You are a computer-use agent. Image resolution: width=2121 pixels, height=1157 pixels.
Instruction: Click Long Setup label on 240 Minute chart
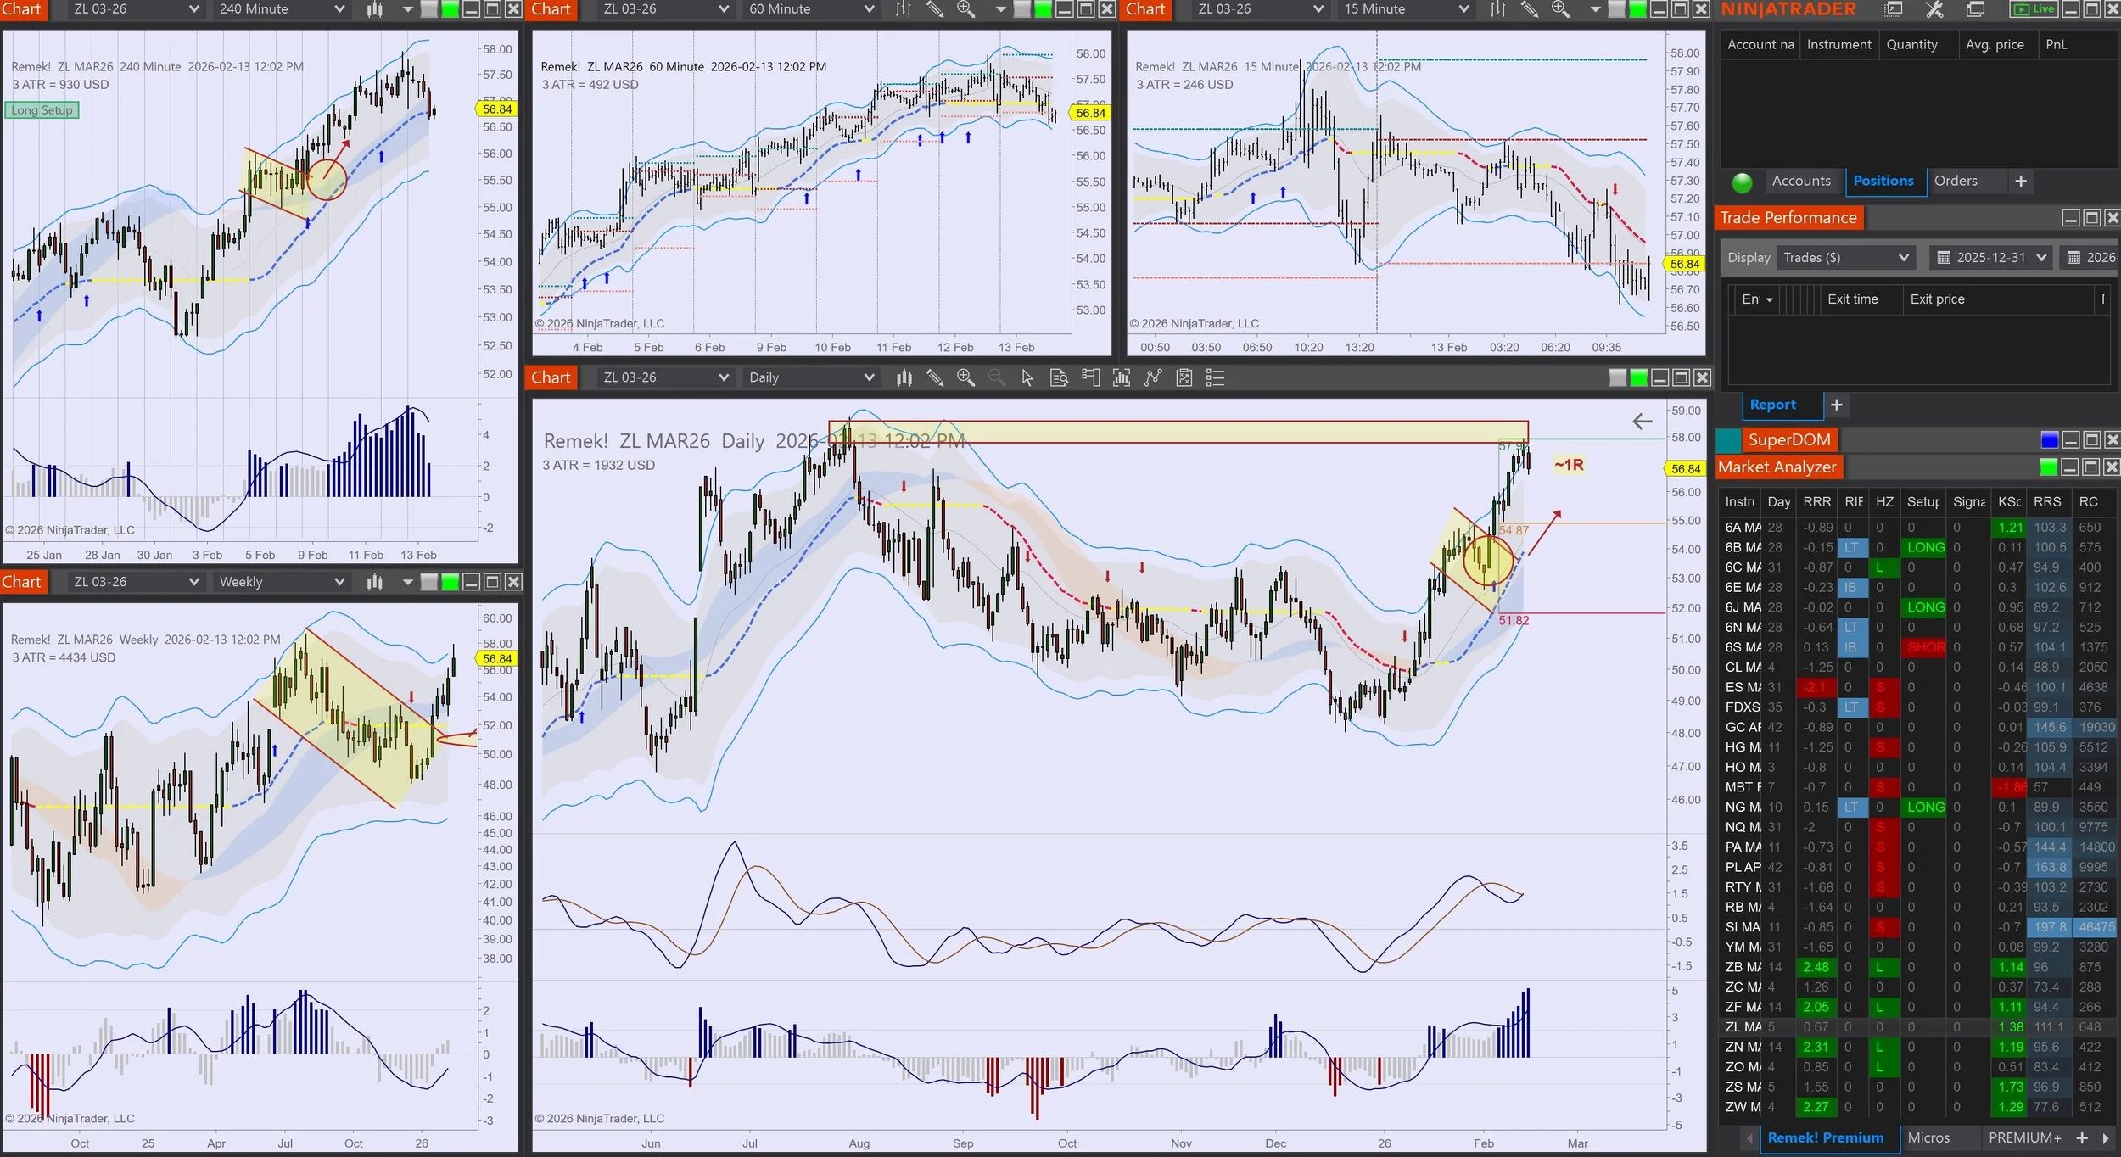point(42,110)
